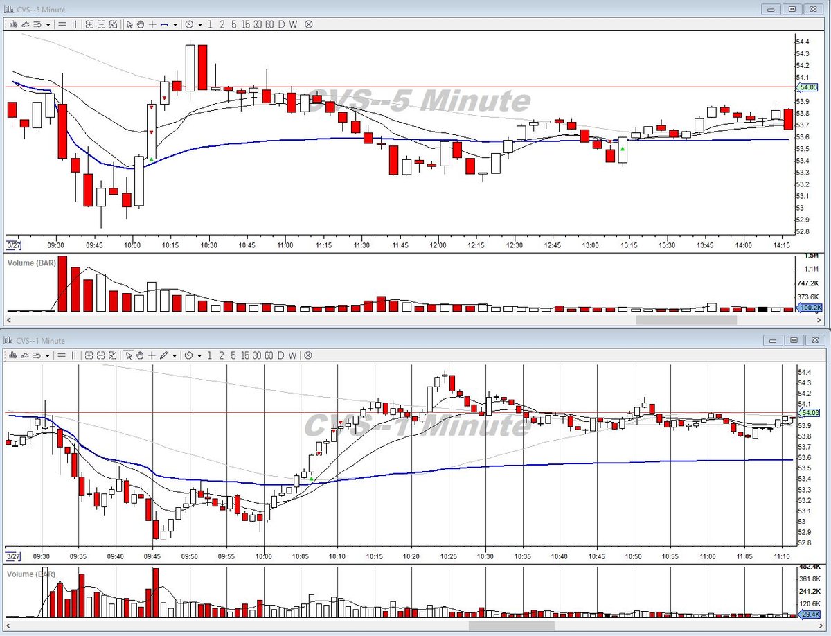Open chart settings icon in 1 Minute window

coord(37,355)
